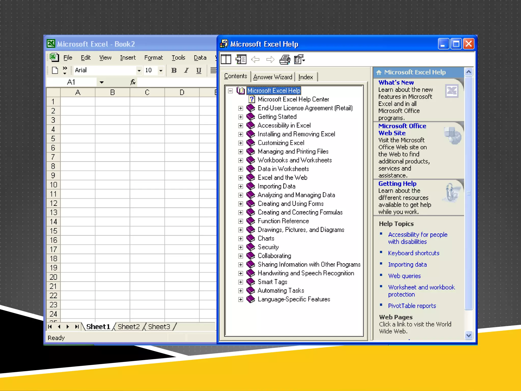Open Keyboard shortcuts help link
Image resolution: width=521 pixels, height=391 pixels.
tap(413, 253)
